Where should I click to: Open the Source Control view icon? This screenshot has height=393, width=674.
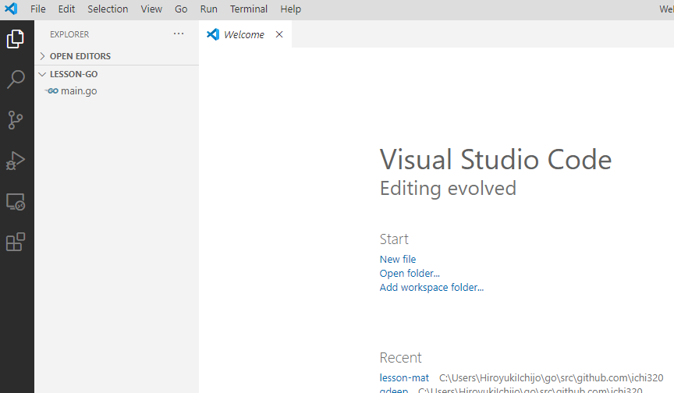16,120
